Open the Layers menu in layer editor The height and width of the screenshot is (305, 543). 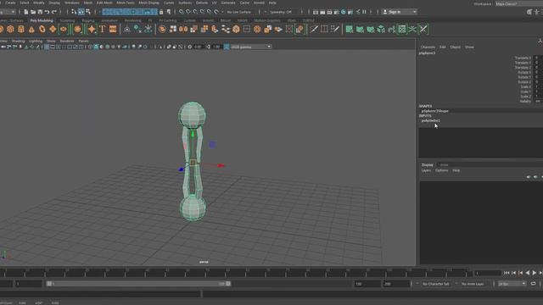pos(426,170)
